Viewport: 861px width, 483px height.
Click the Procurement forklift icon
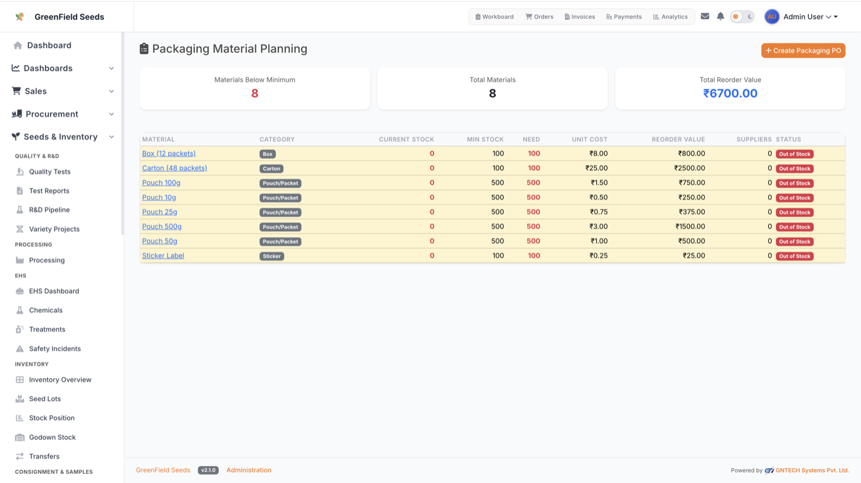[x=17, y=114]
